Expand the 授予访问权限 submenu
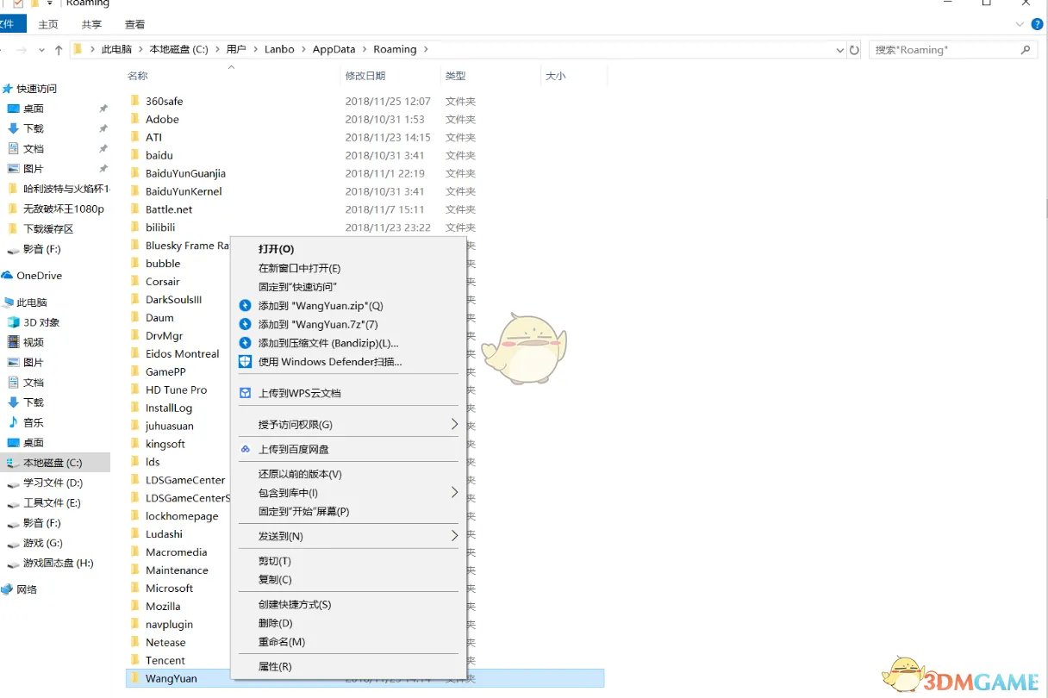1048x698 pixels. click(454, 424)
